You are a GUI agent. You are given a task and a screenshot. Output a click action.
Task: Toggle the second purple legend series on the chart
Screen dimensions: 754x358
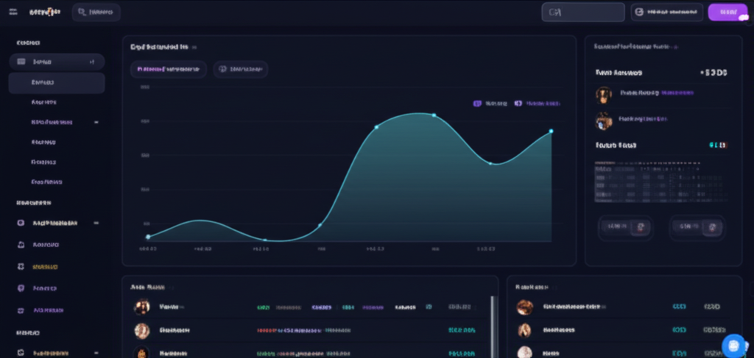tap(518, 104)
